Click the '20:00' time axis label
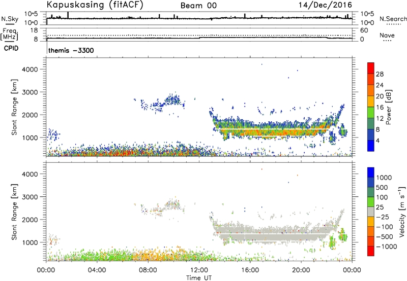Screen dimensions: 407x281 (301, 270)
